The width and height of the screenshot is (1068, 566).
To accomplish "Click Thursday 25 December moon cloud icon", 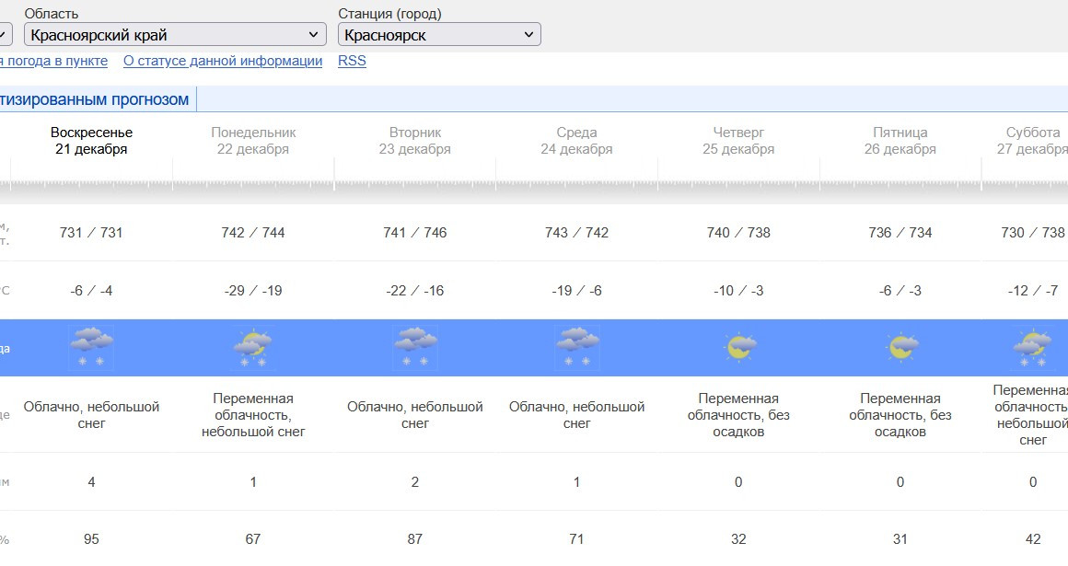I will tap(738, 347).
